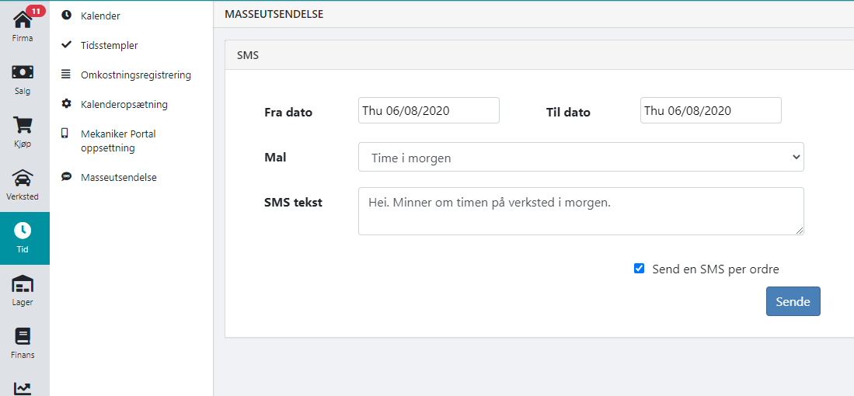Toggle the Send en SMS per ordre checkbox
854x396 pixels.
click(639, 269)
